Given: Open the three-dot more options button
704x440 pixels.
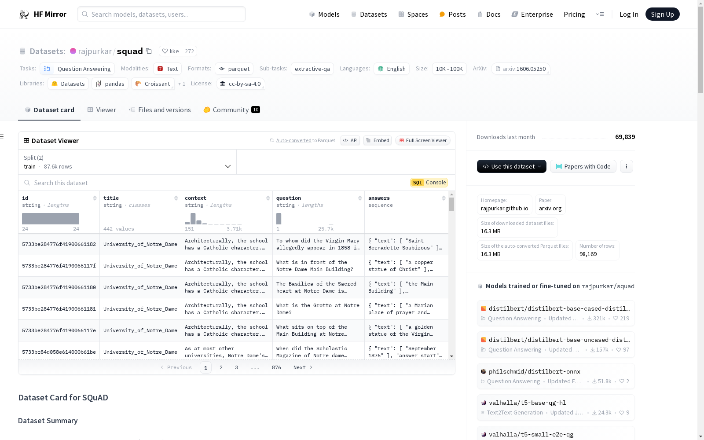Looking at the screenshot, I should click(x=626, y=166).
